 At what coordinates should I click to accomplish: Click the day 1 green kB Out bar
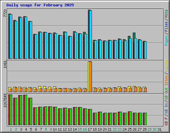click(11, 110)
